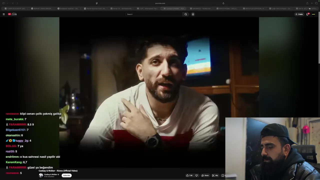
Task: Switch to SERHAT XMAS DEKOR tab
Action: click(x=41, y=8)
